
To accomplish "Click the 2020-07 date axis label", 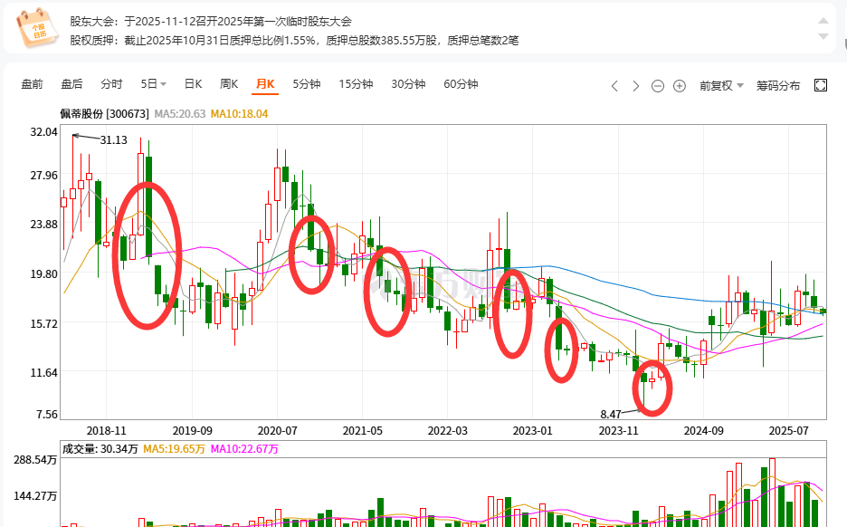I will pyautogui.click(x=277, y=431).
